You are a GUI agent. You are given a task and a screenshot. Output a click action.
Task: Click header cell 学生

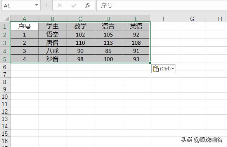[52, 26]
